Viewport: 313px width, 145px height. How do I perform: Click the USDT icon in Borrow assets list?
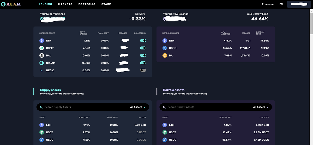pos(165,132)
